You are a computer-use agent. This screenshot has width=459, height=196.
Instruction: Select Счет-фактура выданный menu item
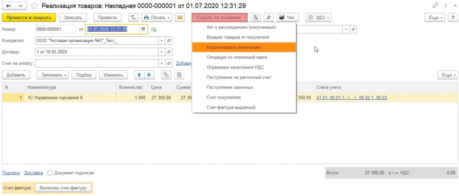(x=244, y=107)
